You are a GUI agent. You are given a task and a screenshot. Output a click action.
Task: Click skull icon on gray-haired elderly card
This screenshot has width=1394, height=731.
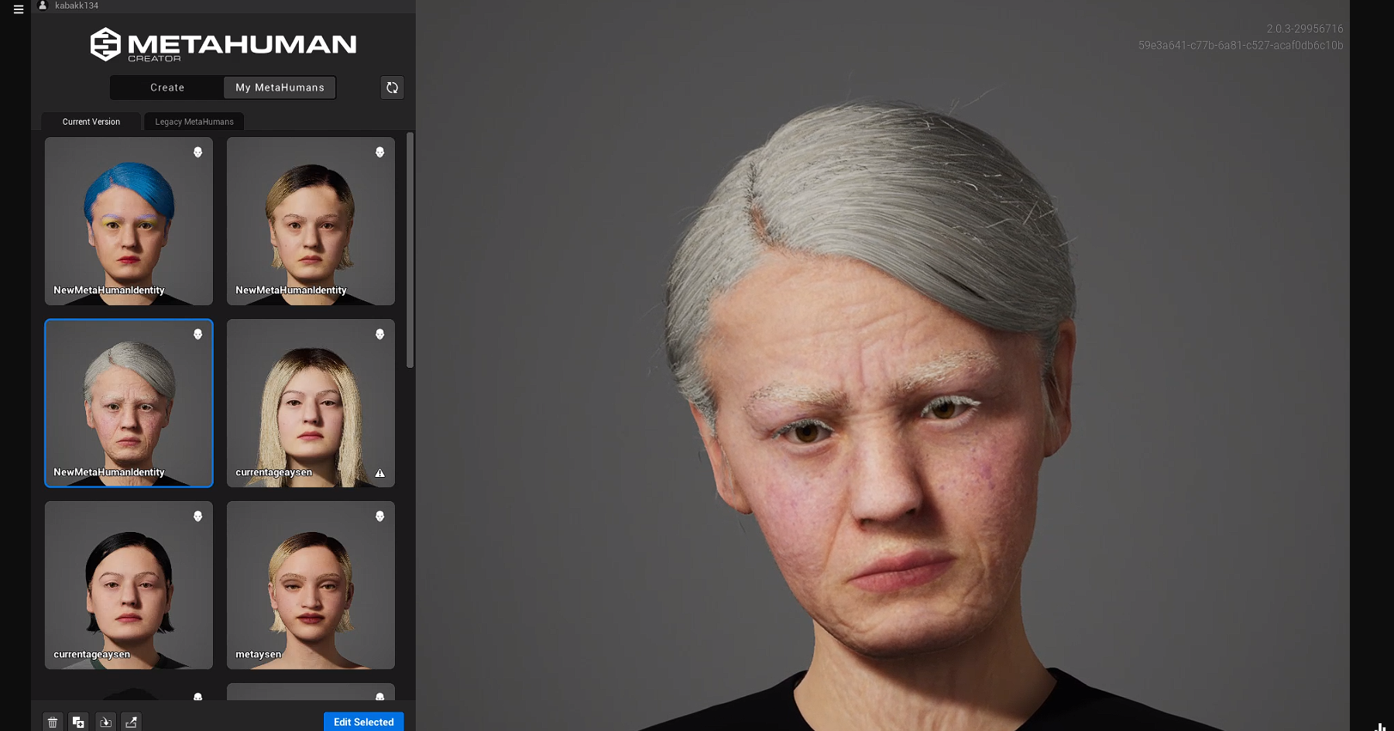tap(198, 335)
